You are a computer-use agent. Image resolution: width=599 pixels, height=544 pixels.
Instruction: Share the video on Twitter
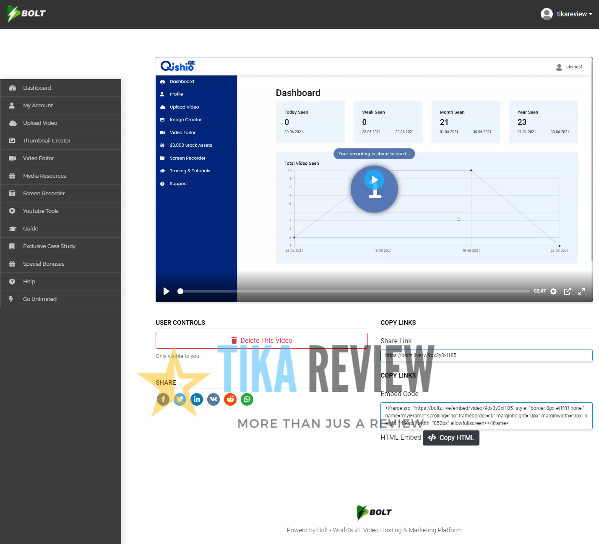click(x=180, y=399)
